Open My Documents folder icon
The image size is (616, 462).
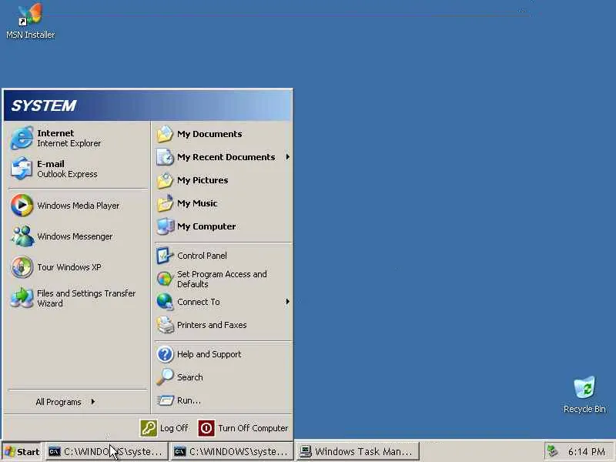point(165,134)
